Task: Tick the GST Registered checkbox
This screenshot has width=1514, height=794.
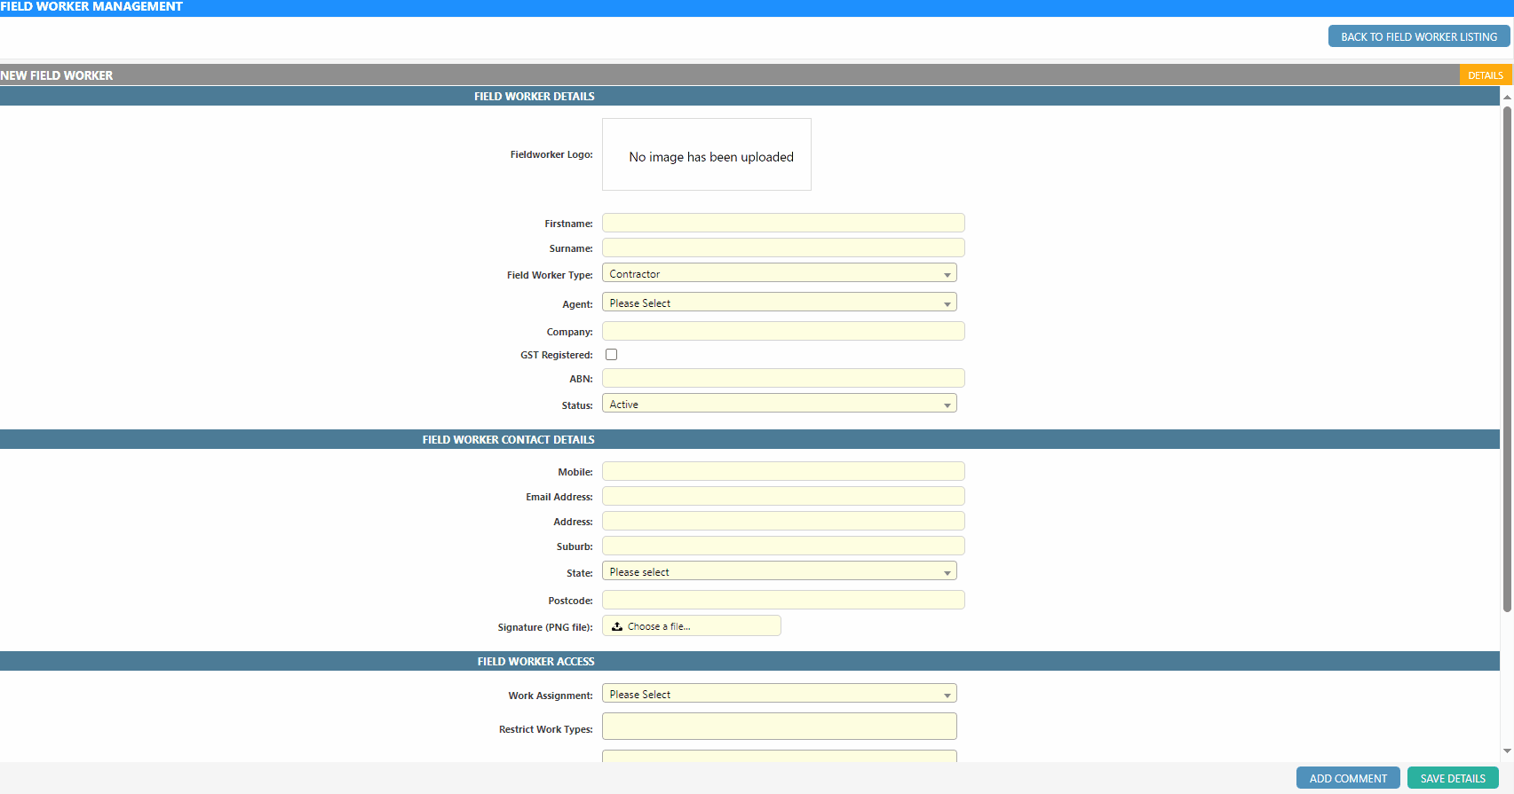Action: 611,355
